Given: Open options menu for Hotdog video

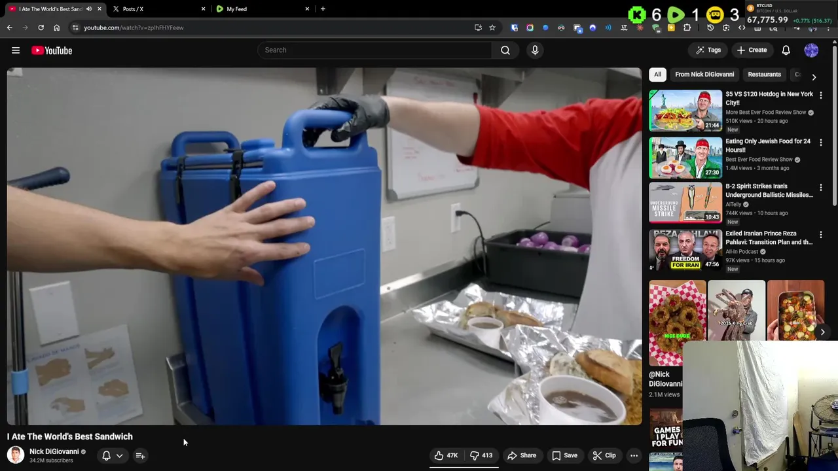Looking at the screenshot, I should 820,96.
